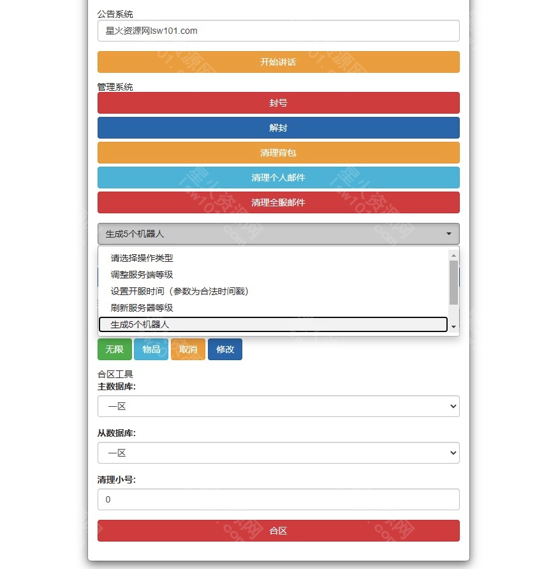Click the 清理背包 clear backpack button
The height and width of the screenshot is (569, 558).
(x=277, y=153)
